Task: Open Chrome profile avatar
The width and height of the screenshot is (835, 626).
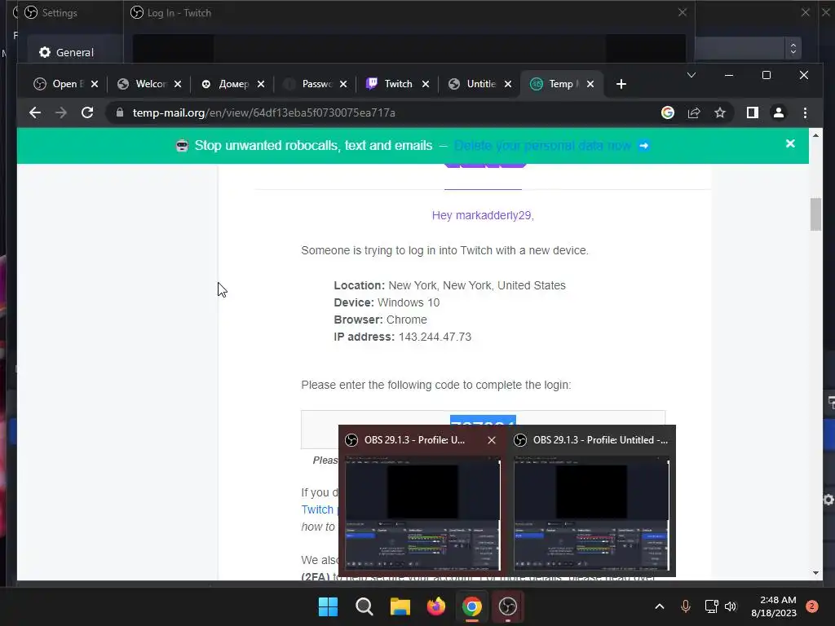Action: [x=779, y=112]
